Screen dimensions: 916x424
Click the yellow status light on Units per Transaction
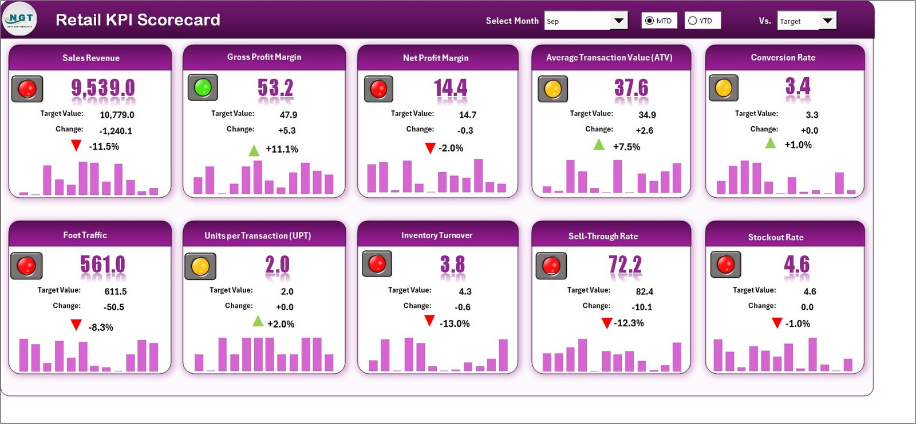click(x=200, y=266)
